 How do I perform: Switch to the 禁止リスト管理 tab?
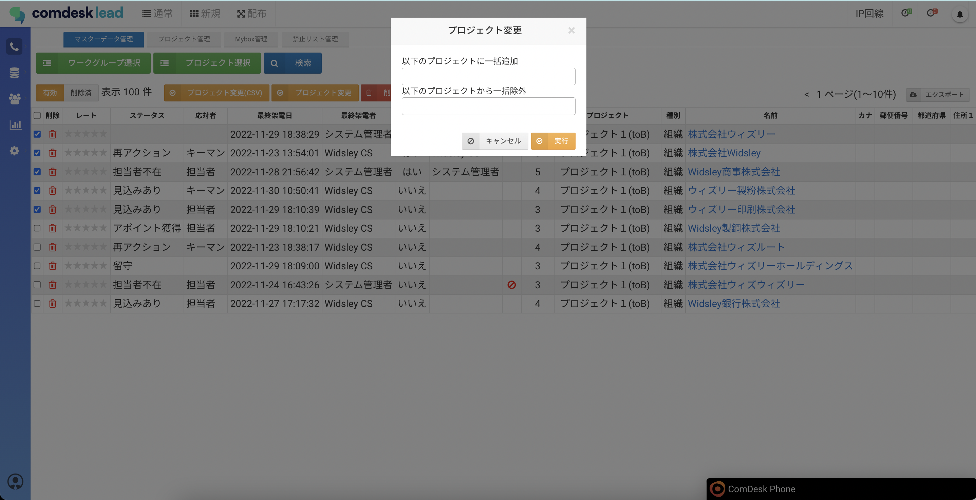315,39
